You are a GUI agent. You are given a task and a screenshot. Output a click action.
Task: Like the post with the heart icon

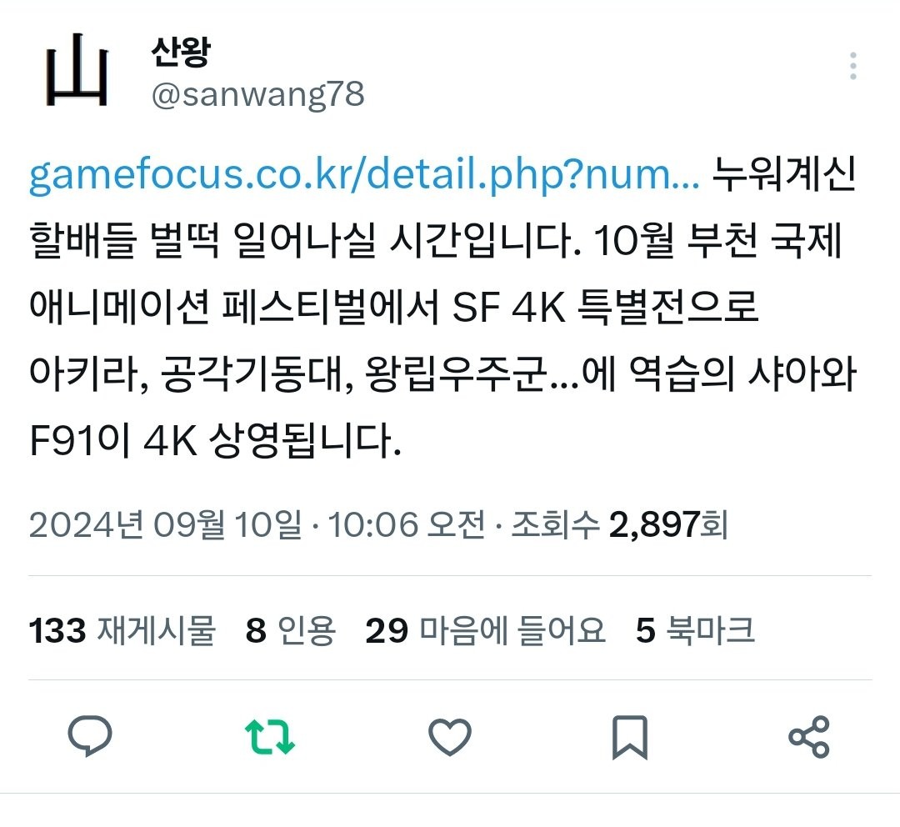pos(450,736)
